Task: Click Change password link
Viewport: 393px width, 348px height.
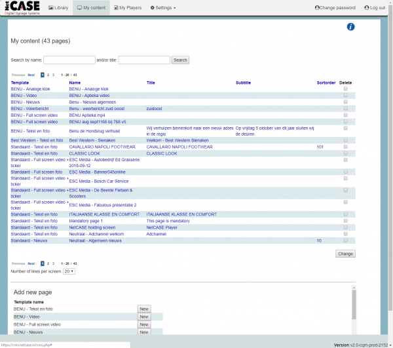Action: (x=335, y=8)
